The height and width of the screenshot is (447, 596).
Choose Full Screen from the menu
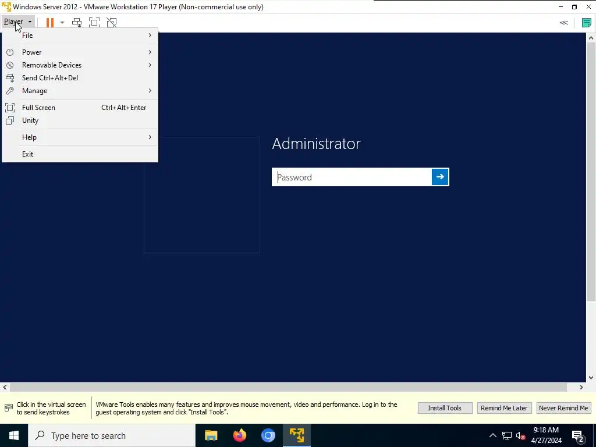pos(80,108)
